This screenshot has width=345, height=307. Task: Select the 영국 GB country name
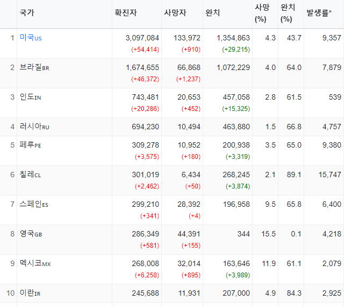point(31,234)
